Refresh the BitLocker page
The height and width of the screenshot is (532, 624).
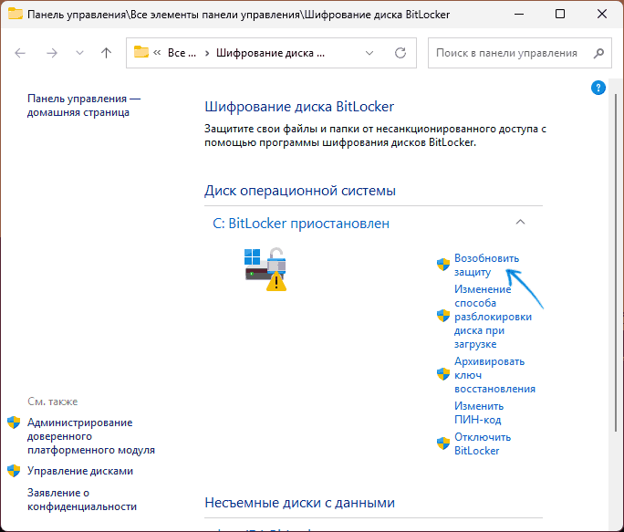[400, 53]
